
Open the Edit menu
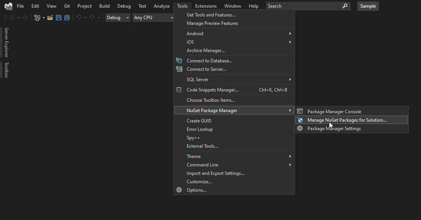pos(35,6)
